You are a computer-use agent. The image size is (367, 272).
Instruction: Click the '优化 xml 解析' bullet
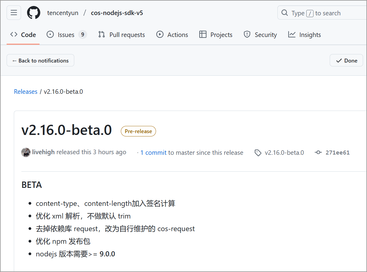pos(83,216)
